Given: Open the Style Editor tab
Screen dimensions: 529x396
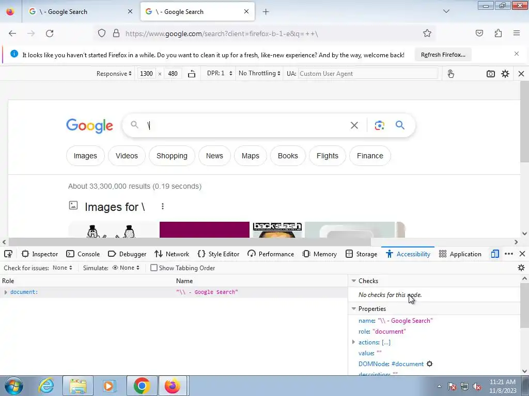Looking at the screenshot, I should pyautogui.click(x=219, y=254).
